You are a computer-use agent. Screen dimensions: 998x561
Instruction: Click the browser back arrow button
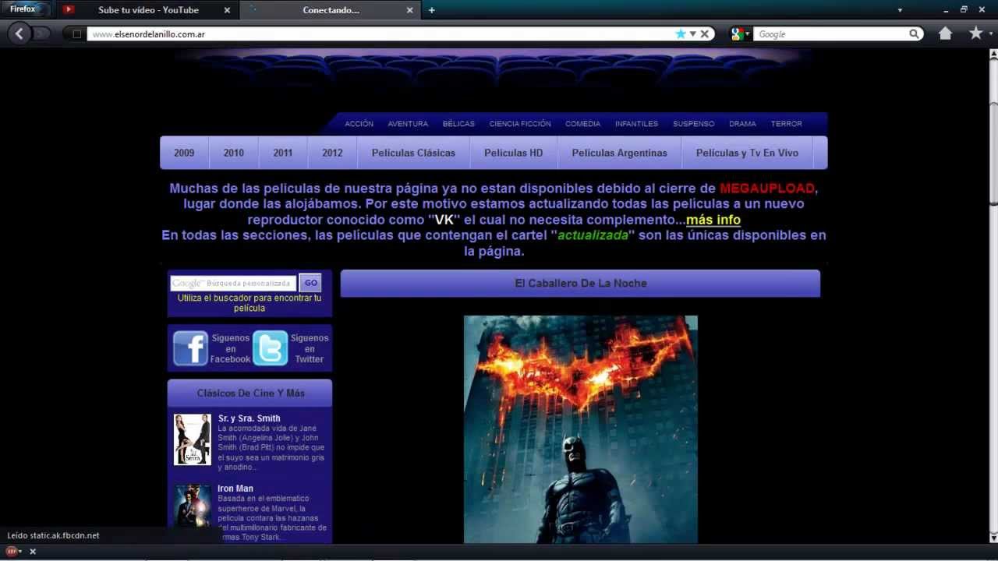coord(19,34)
